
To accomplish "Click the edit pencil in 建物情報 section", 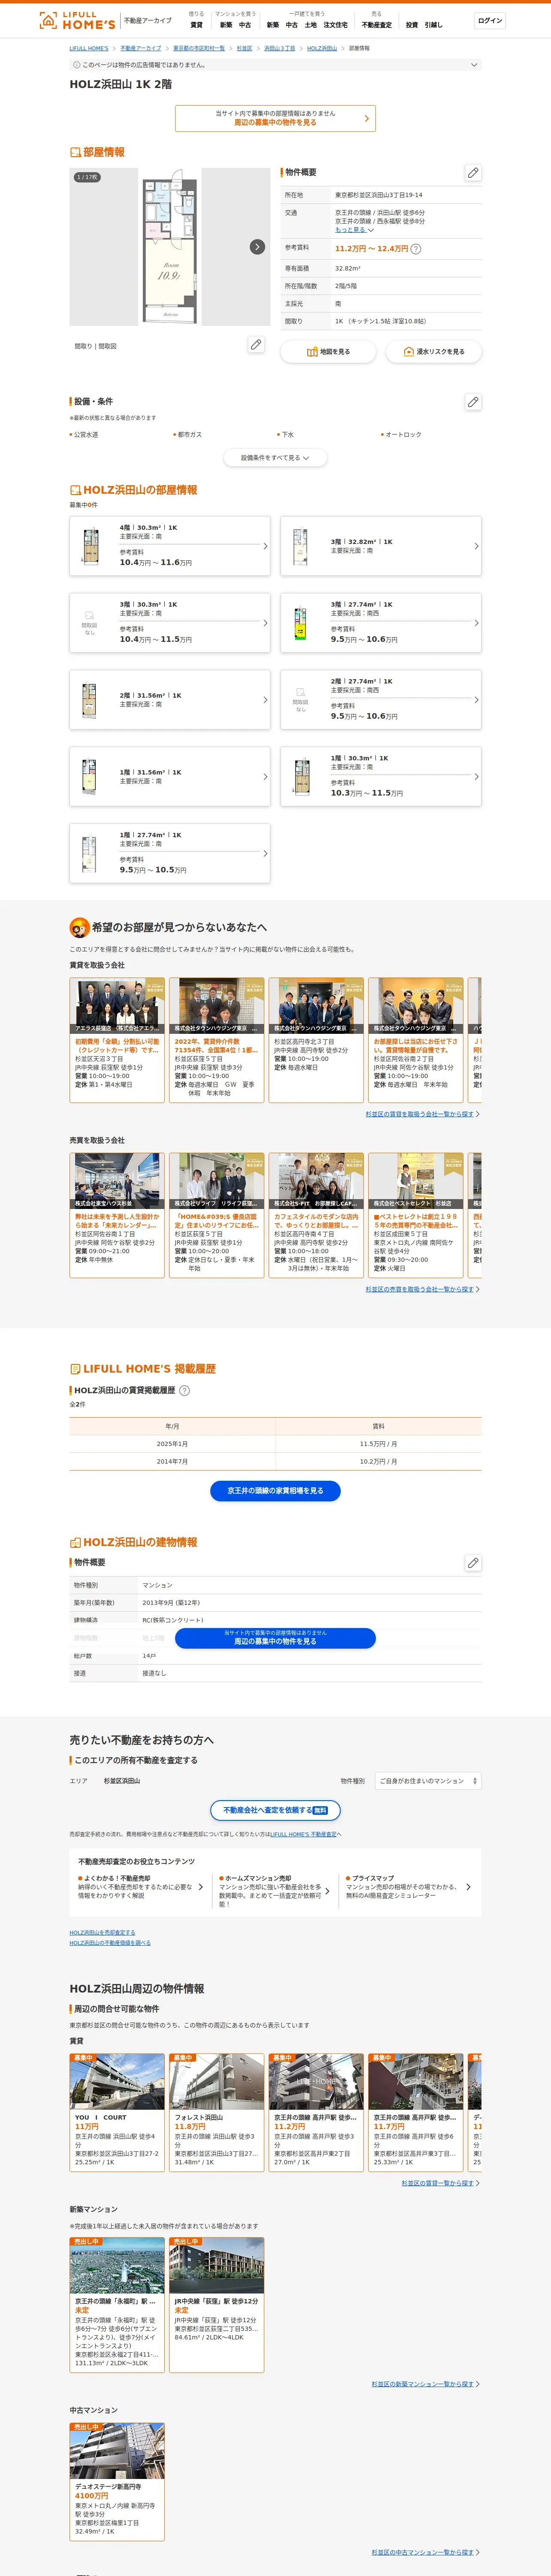I will pos(473,1563).
